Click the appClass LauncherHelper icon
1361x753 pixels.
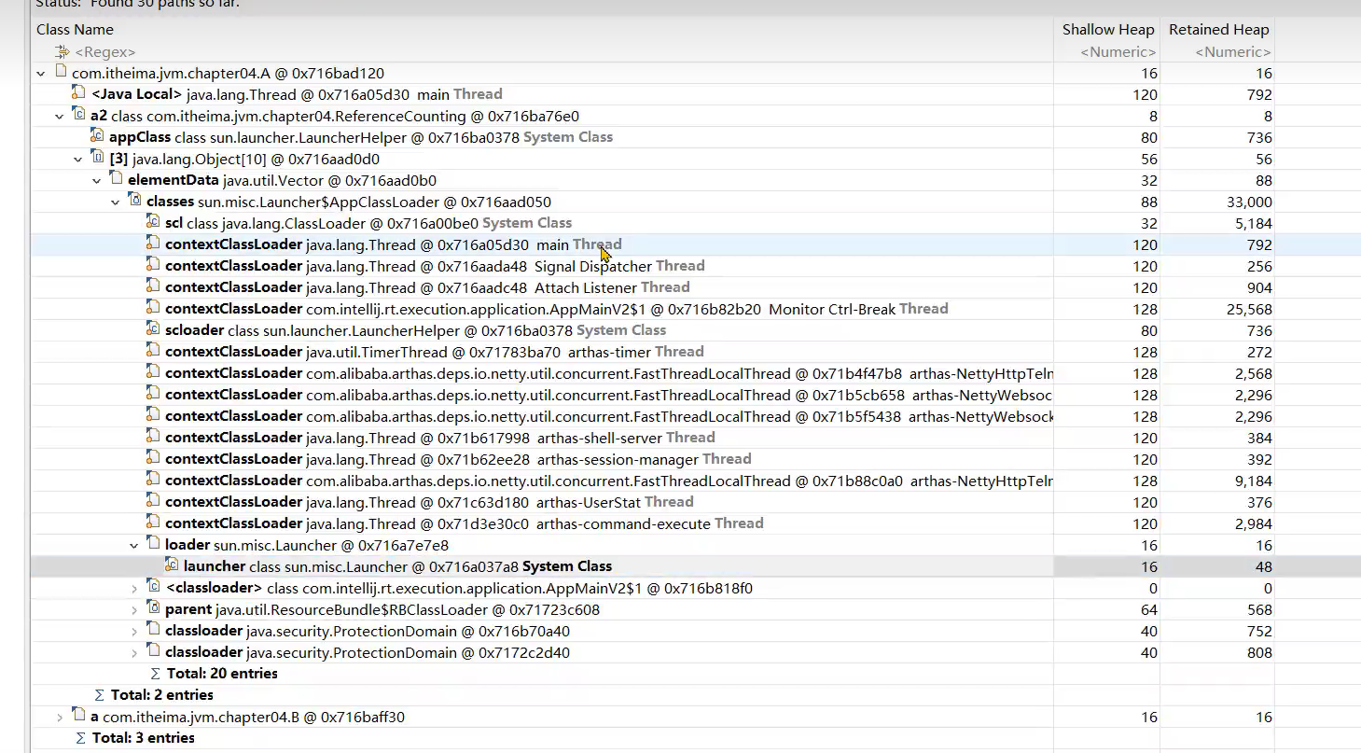98,136
